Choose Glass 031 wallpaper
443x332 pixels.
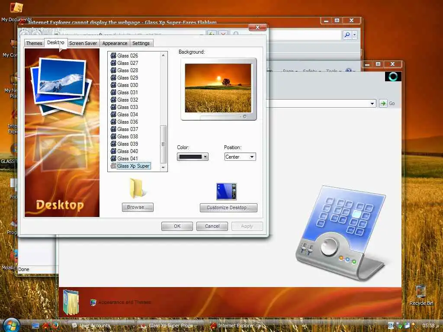click(128, 93)
